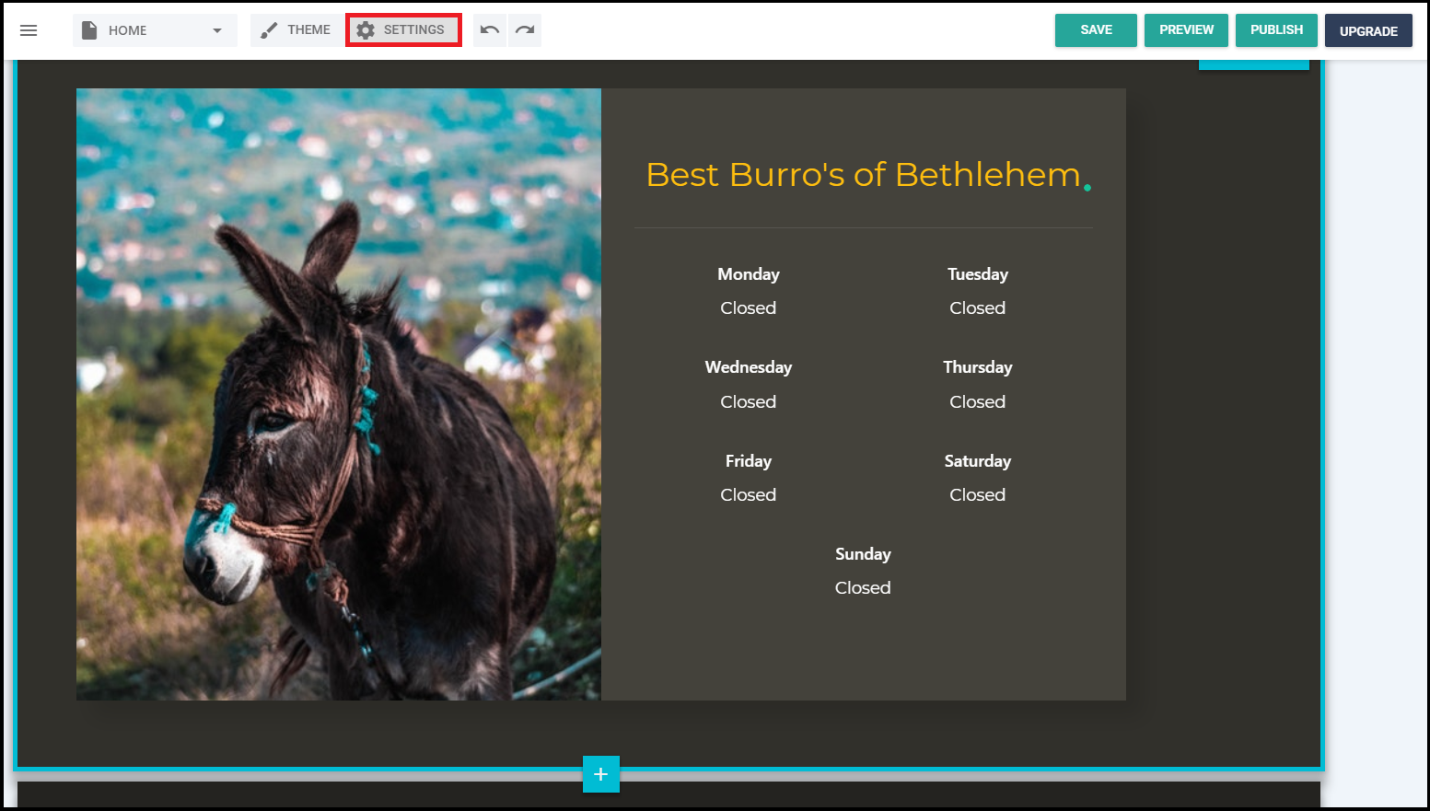This screenshot has height=811, width=1430.
Task: Click the Tuesday label
Action: [x=978, y=274]
